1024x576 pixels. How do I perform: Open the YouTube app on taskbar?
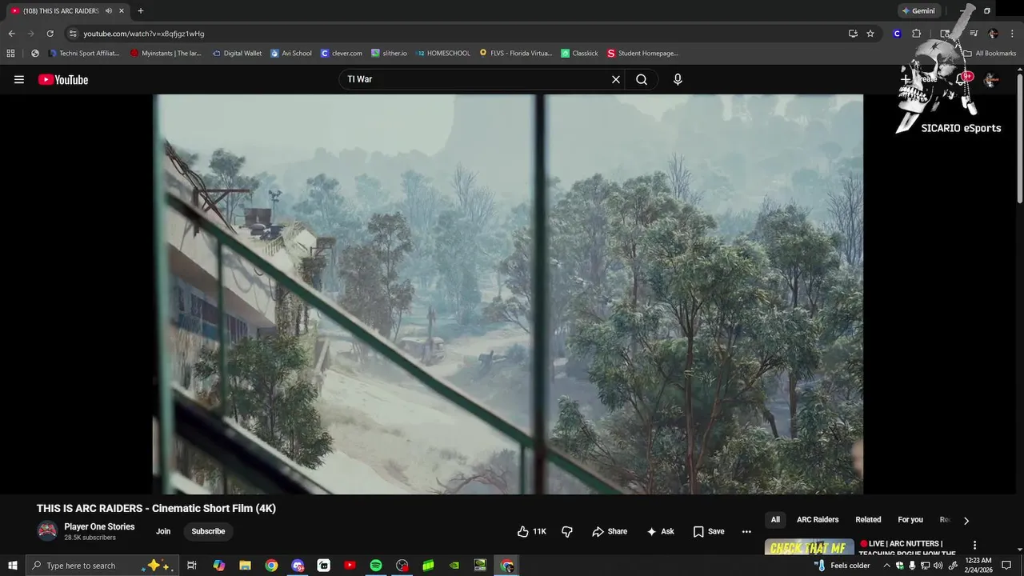pyautogui.click(x=350, y=566)
